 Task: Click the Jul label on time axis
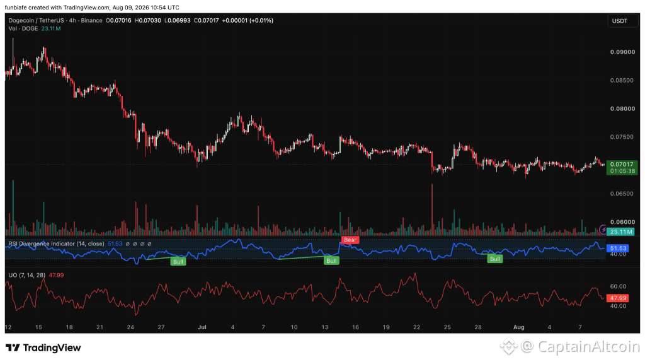pos(202,327)
